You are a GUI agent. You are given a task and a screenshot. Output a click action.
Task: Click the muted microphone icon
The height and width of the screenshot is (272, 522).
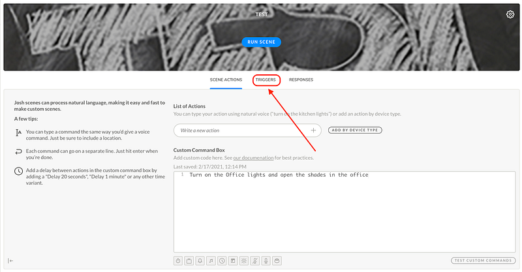tap(255, 261)
